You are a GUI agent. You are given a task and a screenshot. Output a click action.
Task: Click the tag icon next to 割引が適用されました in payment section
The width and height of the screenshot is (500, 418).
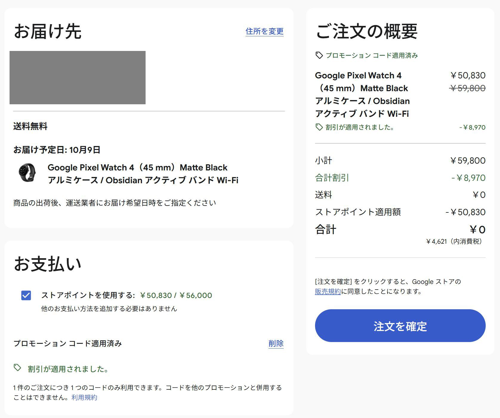coord(17,369)
